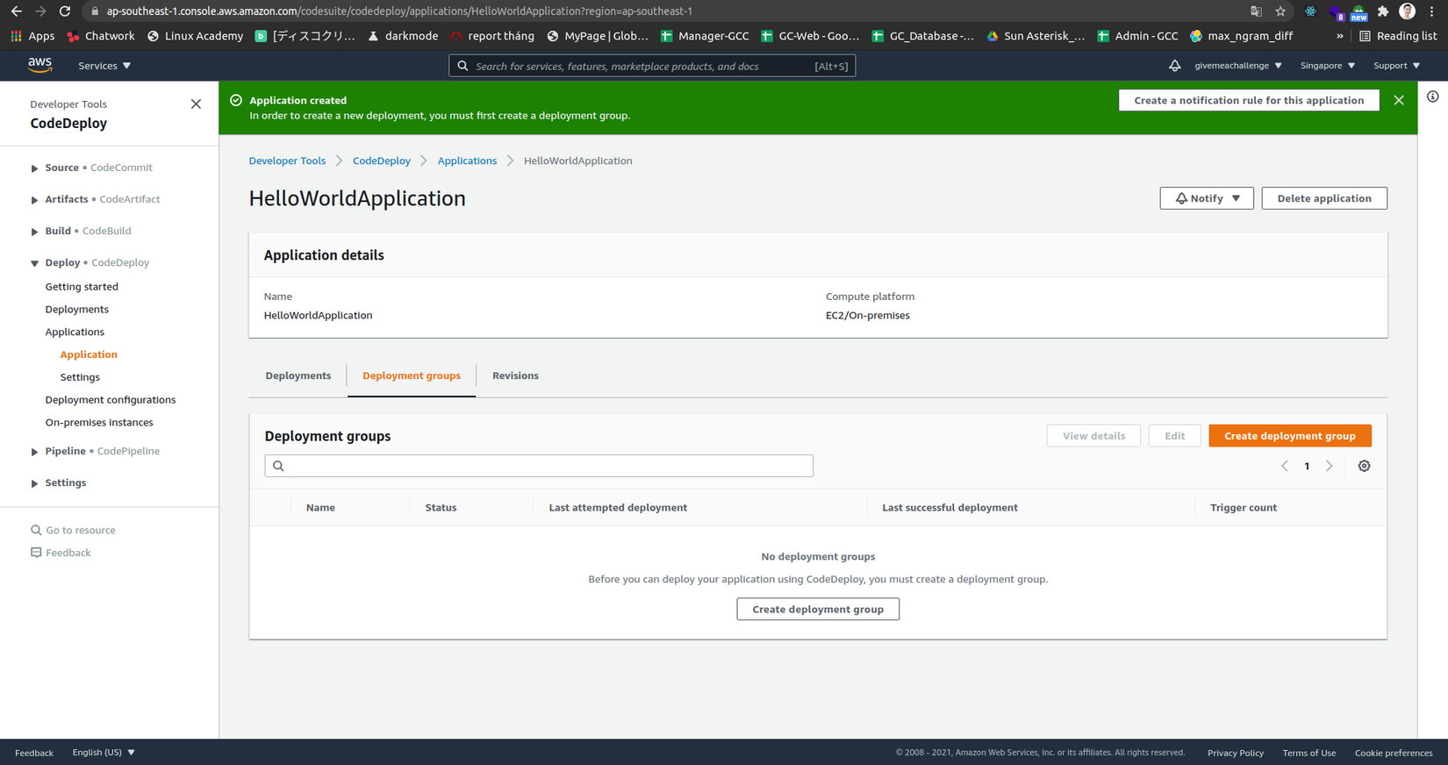The image size is (1448, 765).
Task: Open Deployments in the sidebar
Action: [77, 310]
